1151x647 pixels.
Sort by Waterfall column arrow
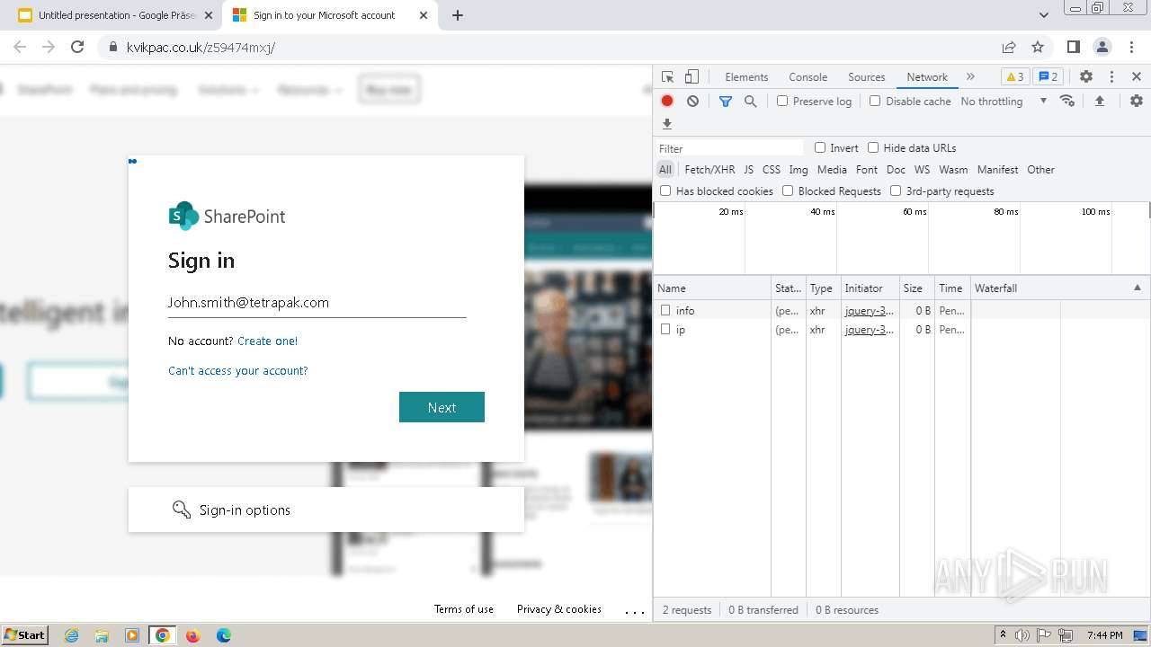[1138, 288]
